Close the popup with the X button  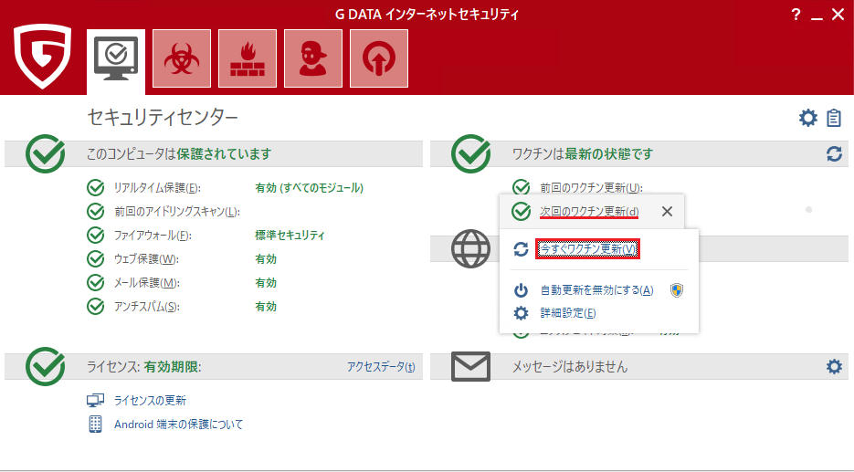pos(667,211)
